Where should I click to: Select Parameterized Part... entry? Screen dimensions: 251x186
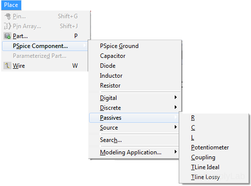point(45,56)
